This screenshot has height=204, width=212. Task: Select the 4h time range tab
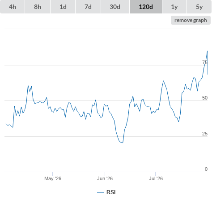coord(13,7)
